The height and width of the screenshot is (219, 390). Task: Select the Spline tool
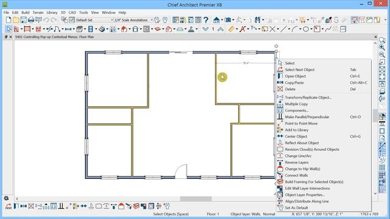pyautogui.click(x=328, y=29)
